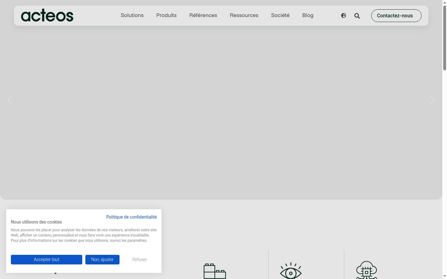447x279 pixels.
Task: Click the cloud chip icon
Action: click(x=367, y=270)
